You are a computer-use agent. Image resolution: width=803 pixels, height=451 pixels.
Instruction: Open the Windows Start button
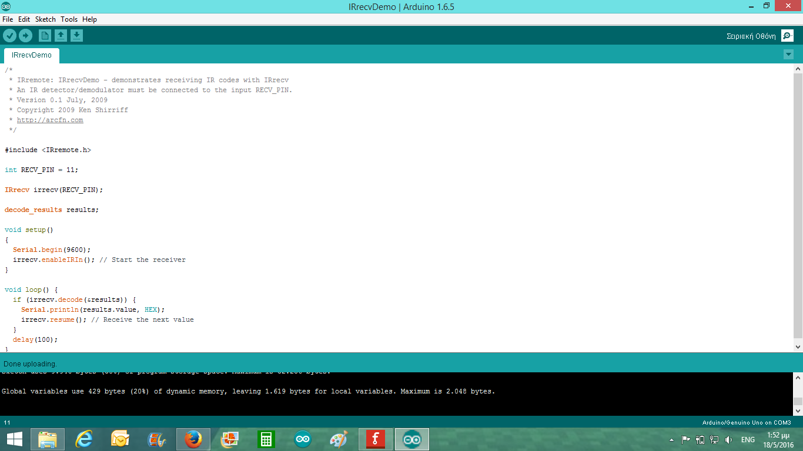point(14,439)
